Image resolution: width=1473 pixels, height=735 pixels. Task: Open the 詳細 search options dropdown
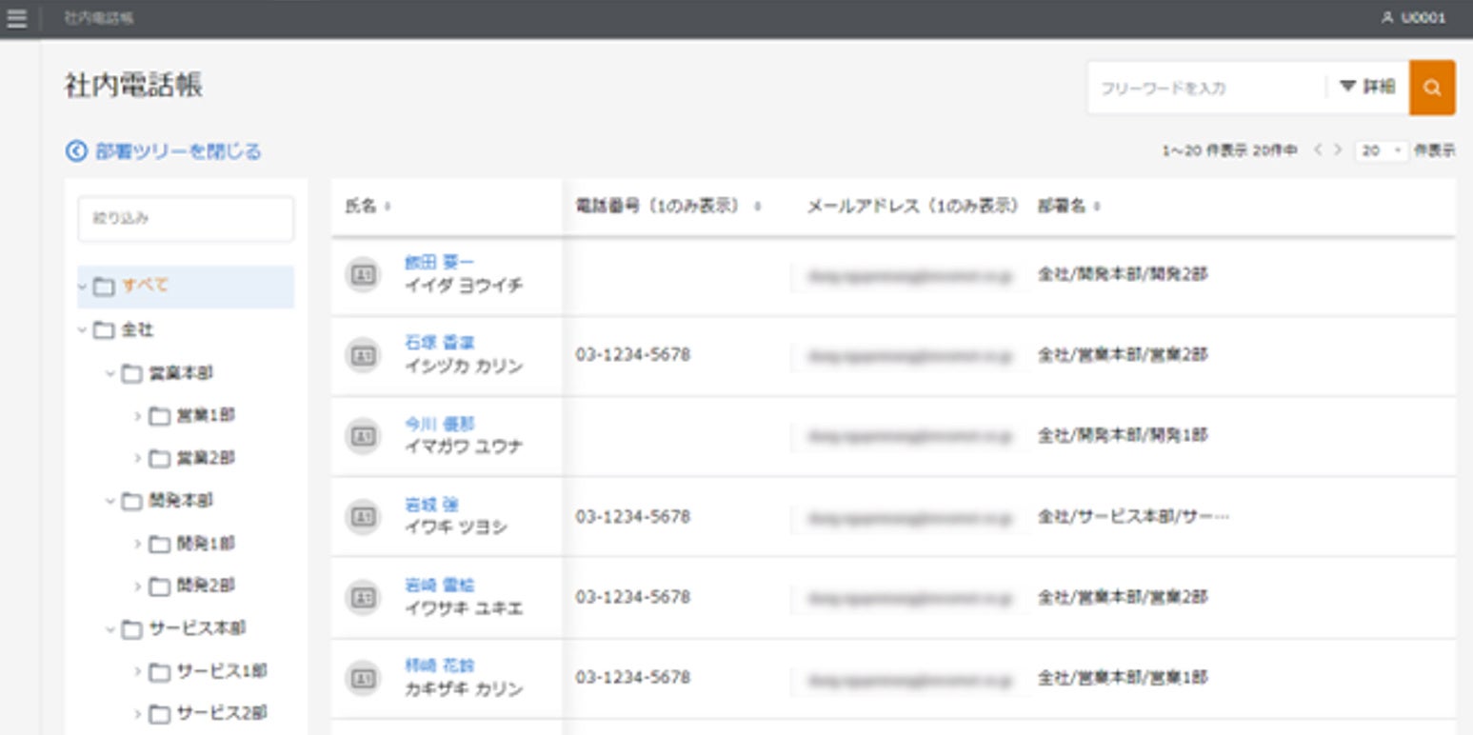[1365, 85]
